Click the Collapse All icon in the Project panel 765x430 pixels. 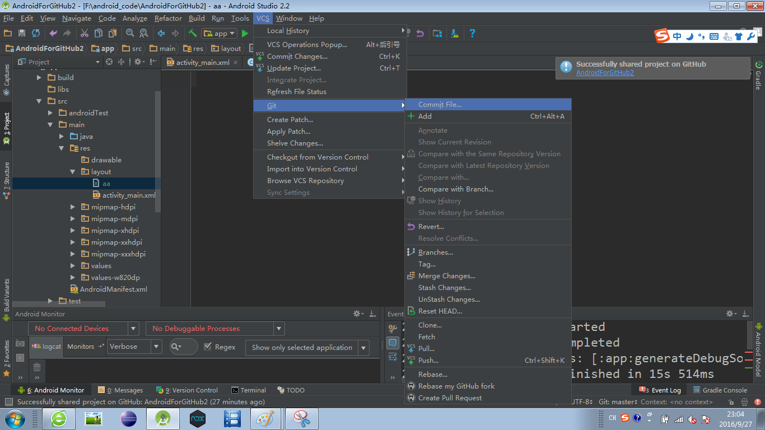[121, 62]
